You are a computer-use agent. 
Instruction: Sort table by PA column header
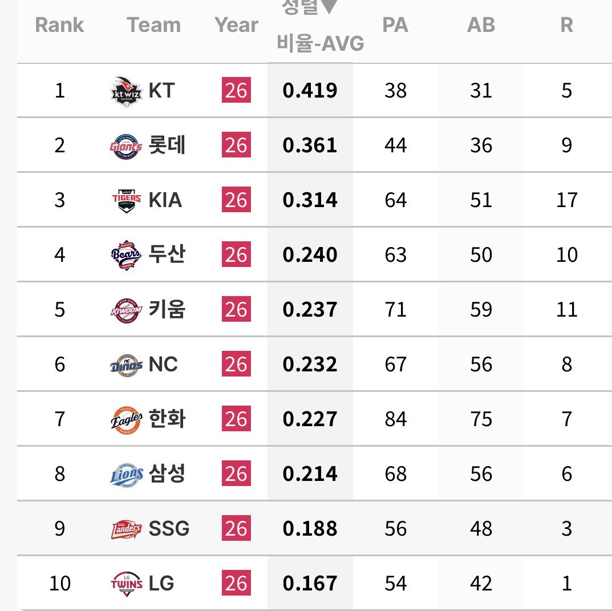[395, 25]
